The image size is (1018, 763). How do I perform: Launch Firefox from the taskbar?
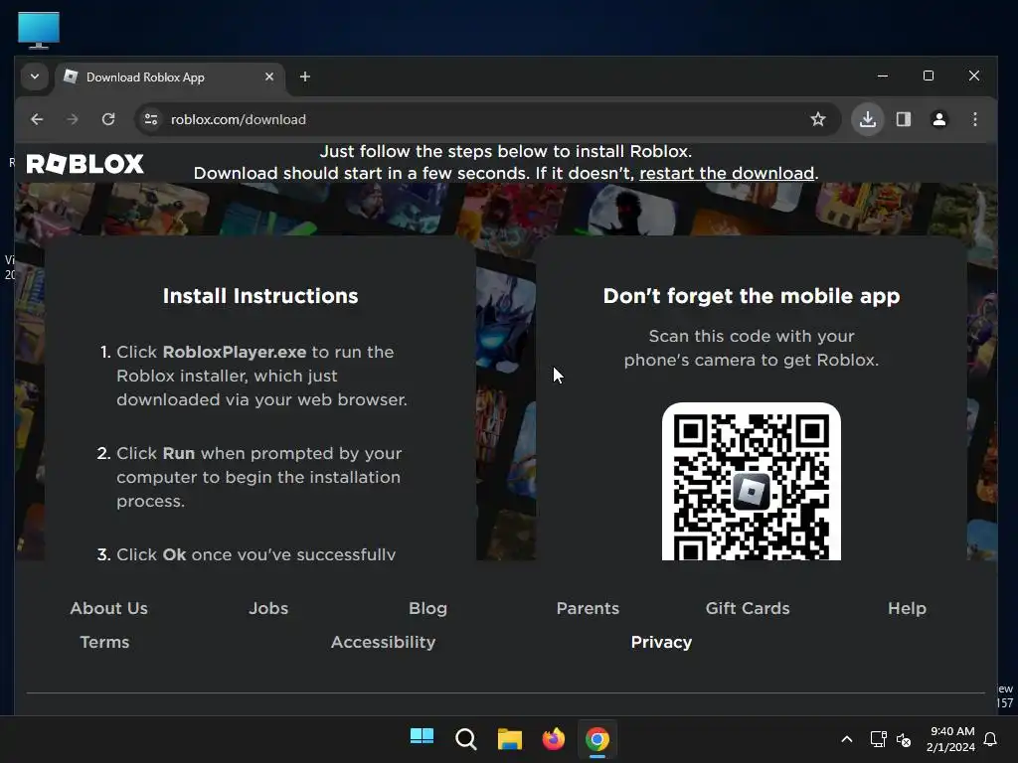coord(553,738)
